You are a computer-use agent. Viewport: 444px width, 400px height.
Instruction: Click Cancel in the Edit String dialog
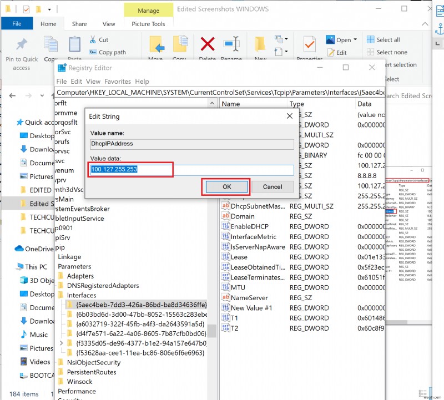[274, 187]
